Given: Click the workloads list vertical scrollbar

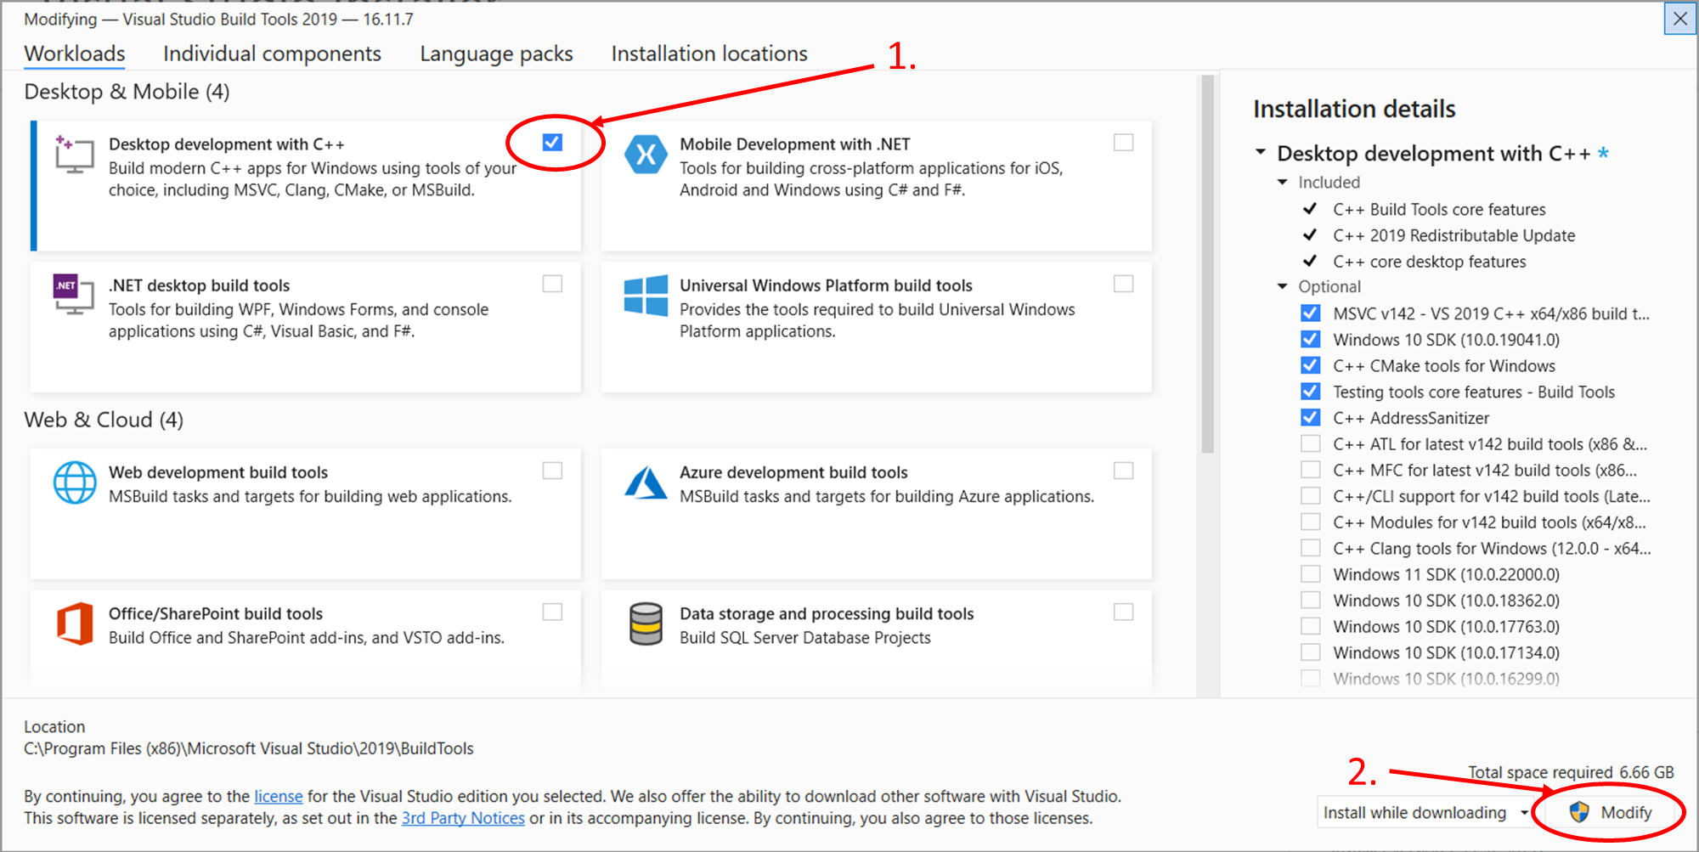Looking at the screenshot, I should click(1207, 263).
